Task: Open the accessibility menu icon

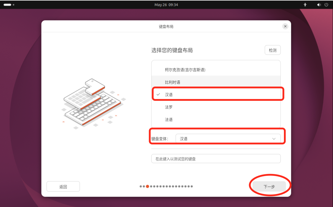Action: (305, 5)
